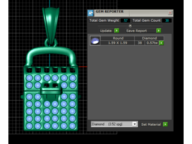The width and height of the screenshot is (192, 144).
Task: Click the gem row quantity cell 38
Action: tap(140, 43)
